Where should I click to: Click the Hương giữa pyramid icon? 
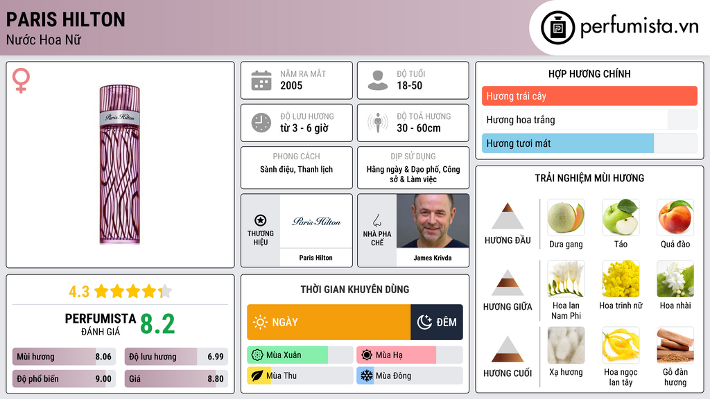[x=508, y=283]
